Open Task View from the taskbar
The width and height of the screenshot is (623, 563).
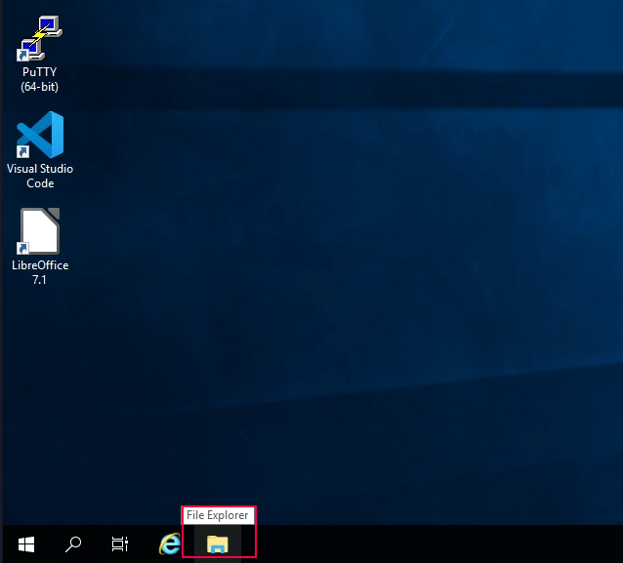click(119, 543)
